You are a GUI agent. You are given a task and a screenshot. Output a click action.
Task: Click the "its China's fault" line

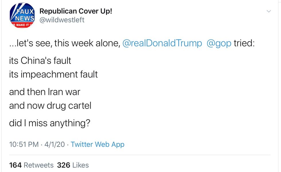[x=40, y=61]
